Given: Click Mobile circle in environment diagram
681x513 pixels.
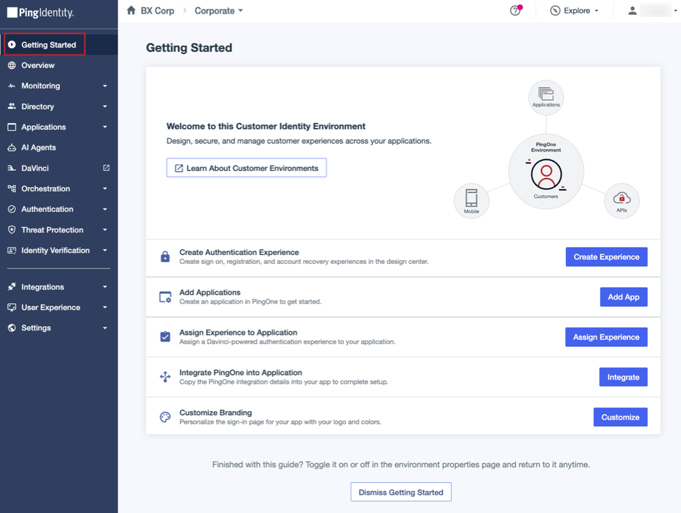Looking at the screenshot, I should (x=471, y=201).
